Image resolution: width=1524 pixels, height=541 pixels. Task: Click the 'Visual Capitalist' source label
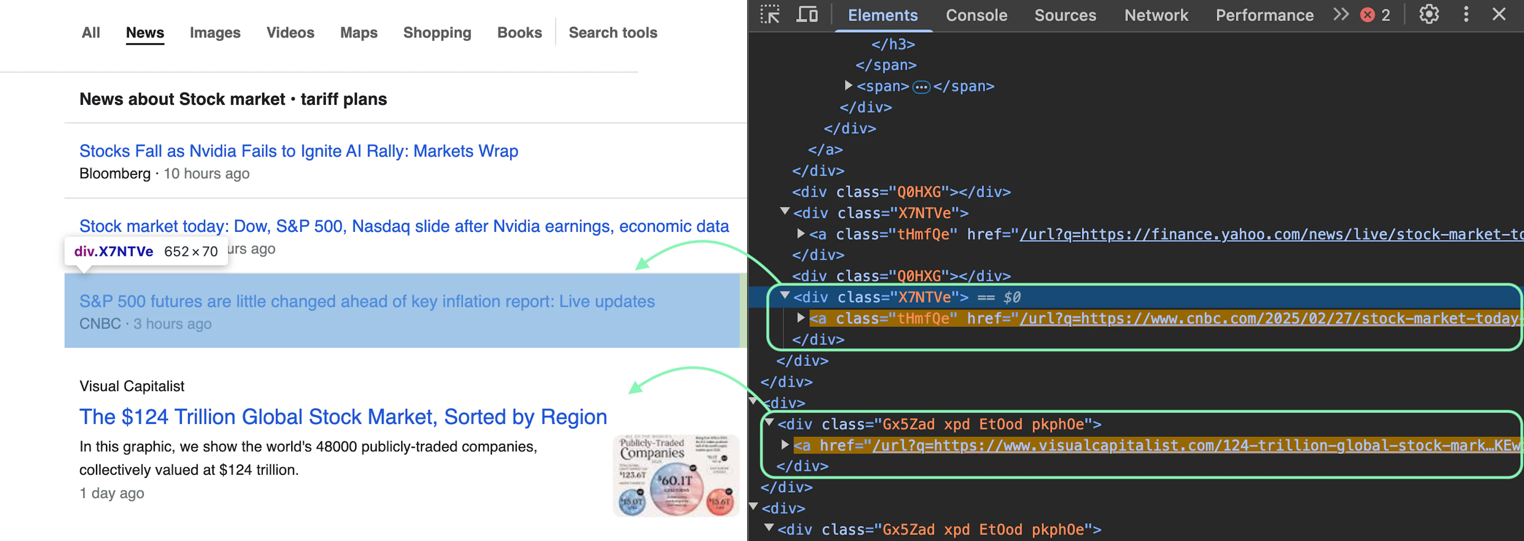coord(132,386)
